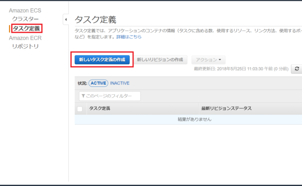Click 新しいリビジョンの作成 button
The width and height of the screenshot is (302, 186).
pyautogui.click(x=160, y=59)
